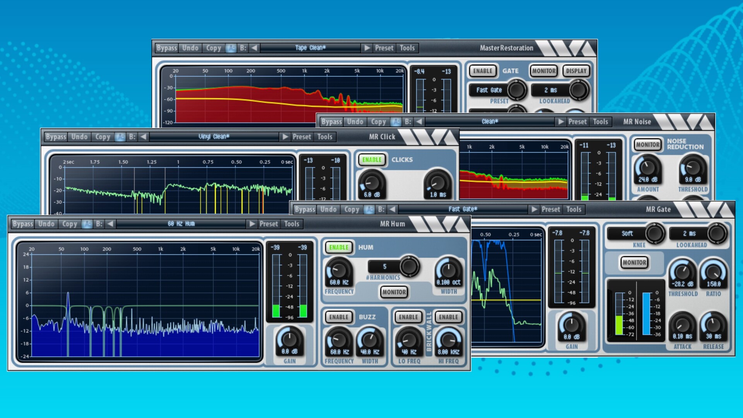This screenshot has height=418, width=743.
Task: Open Preset menu in MR Click
Action: tap(301, 137)
